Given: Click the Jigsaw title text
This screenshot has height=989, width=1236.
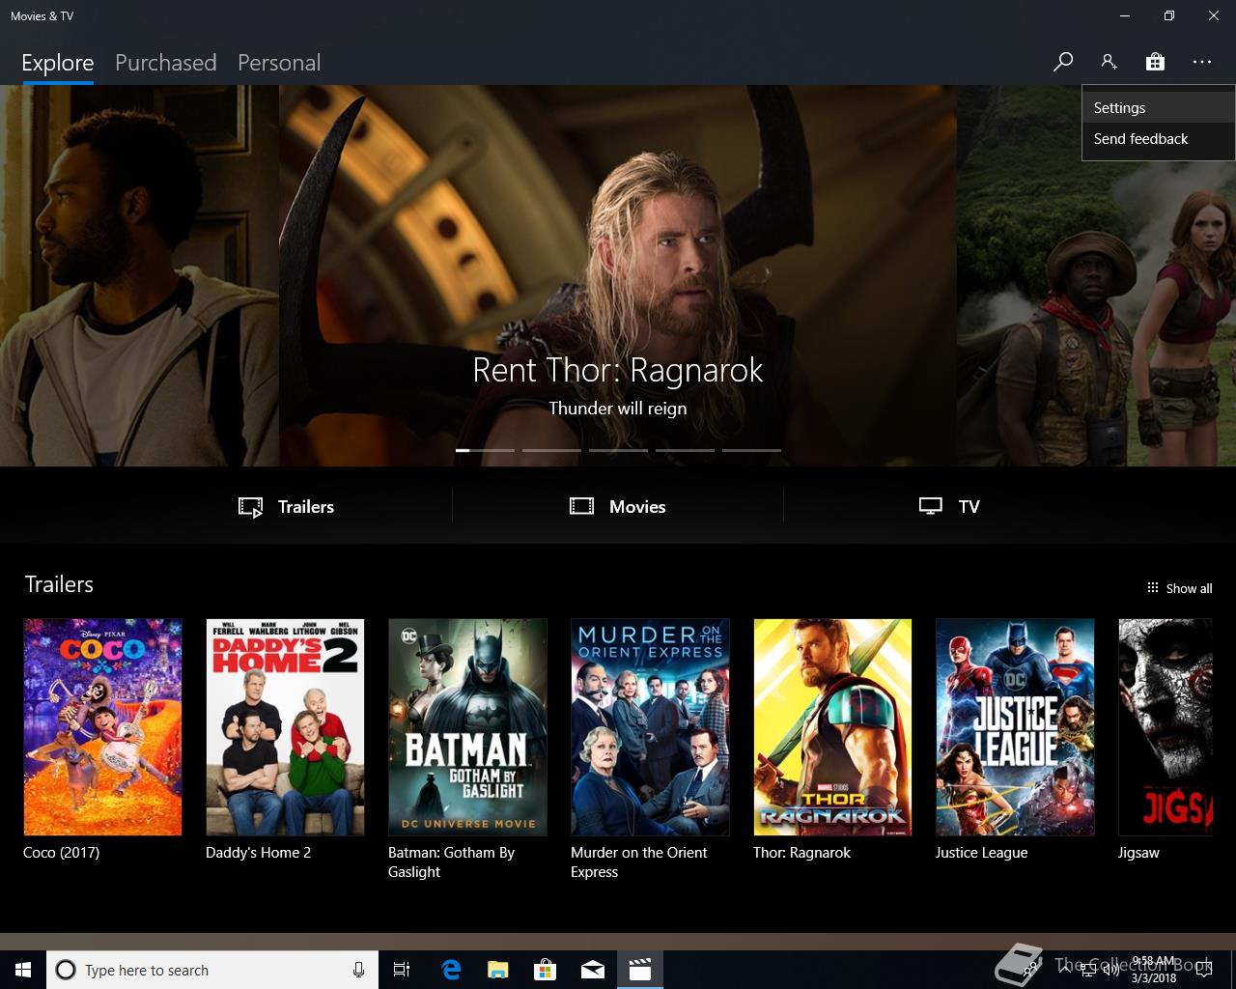Looking at the screenshot, I should pos(1138,853).
